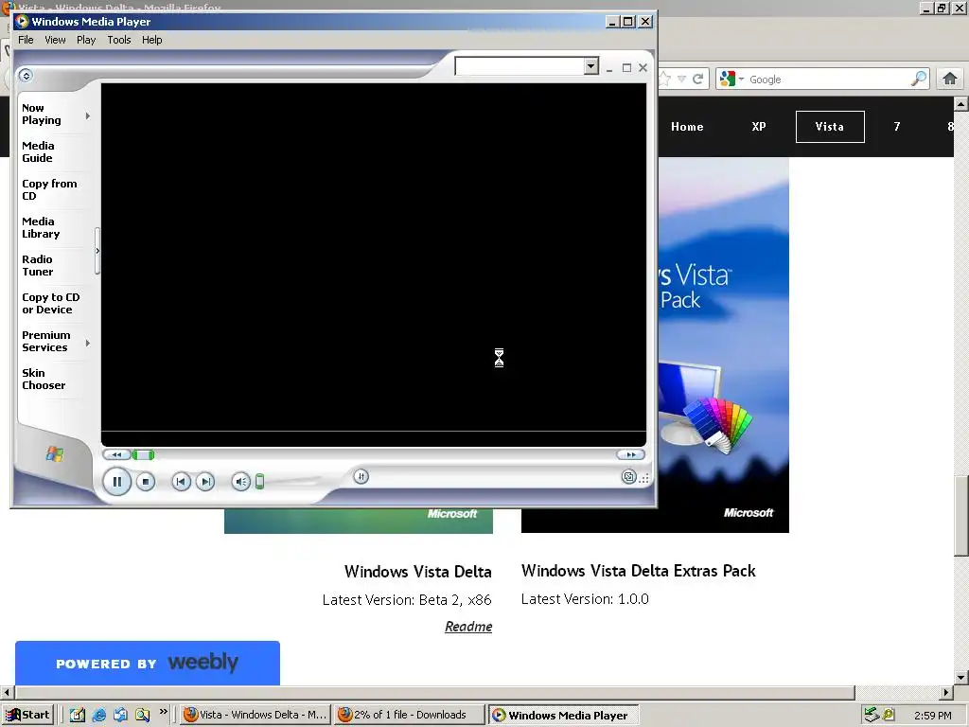The image size is (969, 727).
Task: Click the network tray icon
Action: 872,715
